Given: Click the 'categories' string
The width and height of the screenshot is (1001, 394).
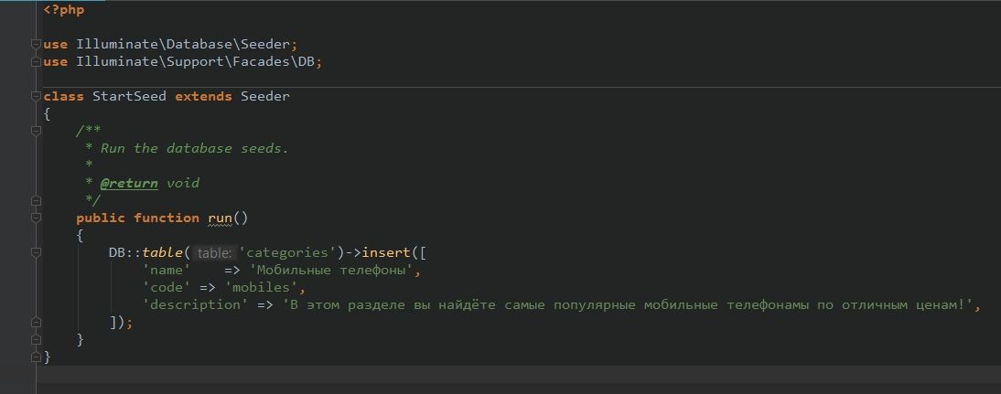Looking at the screenshot, I should pyautogui.click(x=287, y=252).
